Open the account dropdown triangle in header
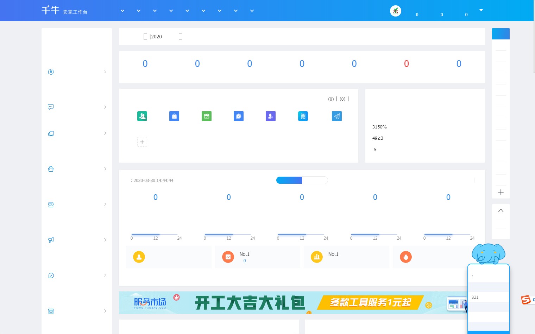Screen dimensions: 535x334 pyautogui.click(x=481, y=10)
